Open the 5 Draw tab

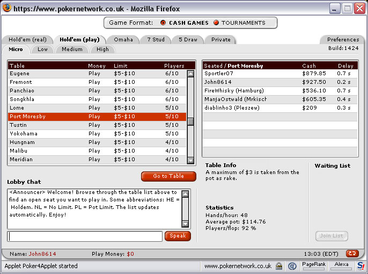[188, 39]
